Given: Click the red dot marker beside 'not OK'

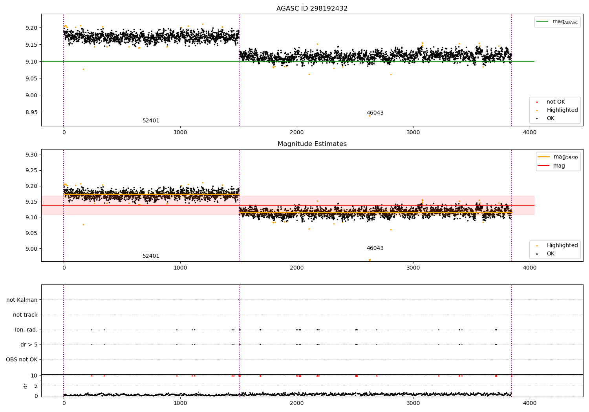Looking at the screenshot, I should [x=537, y=102].
